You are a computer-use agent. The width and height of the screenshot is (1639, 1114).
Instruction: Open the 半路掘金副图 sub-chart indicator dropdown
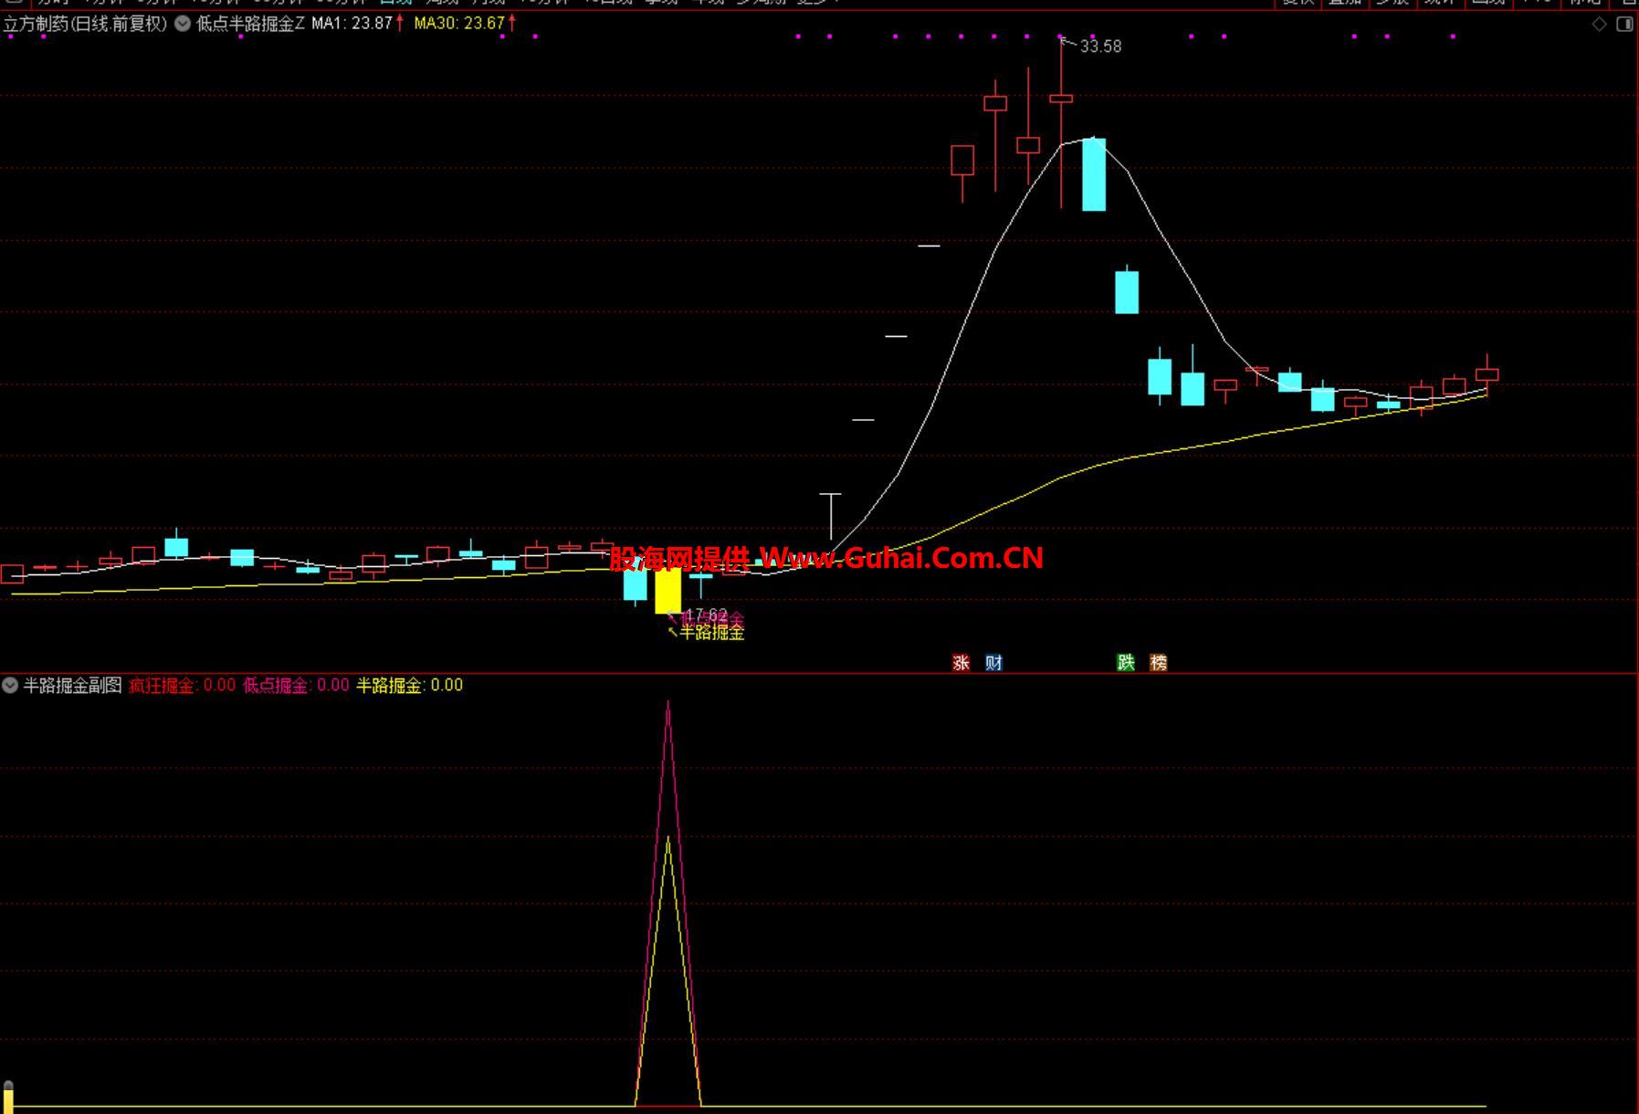pos(10,685)
